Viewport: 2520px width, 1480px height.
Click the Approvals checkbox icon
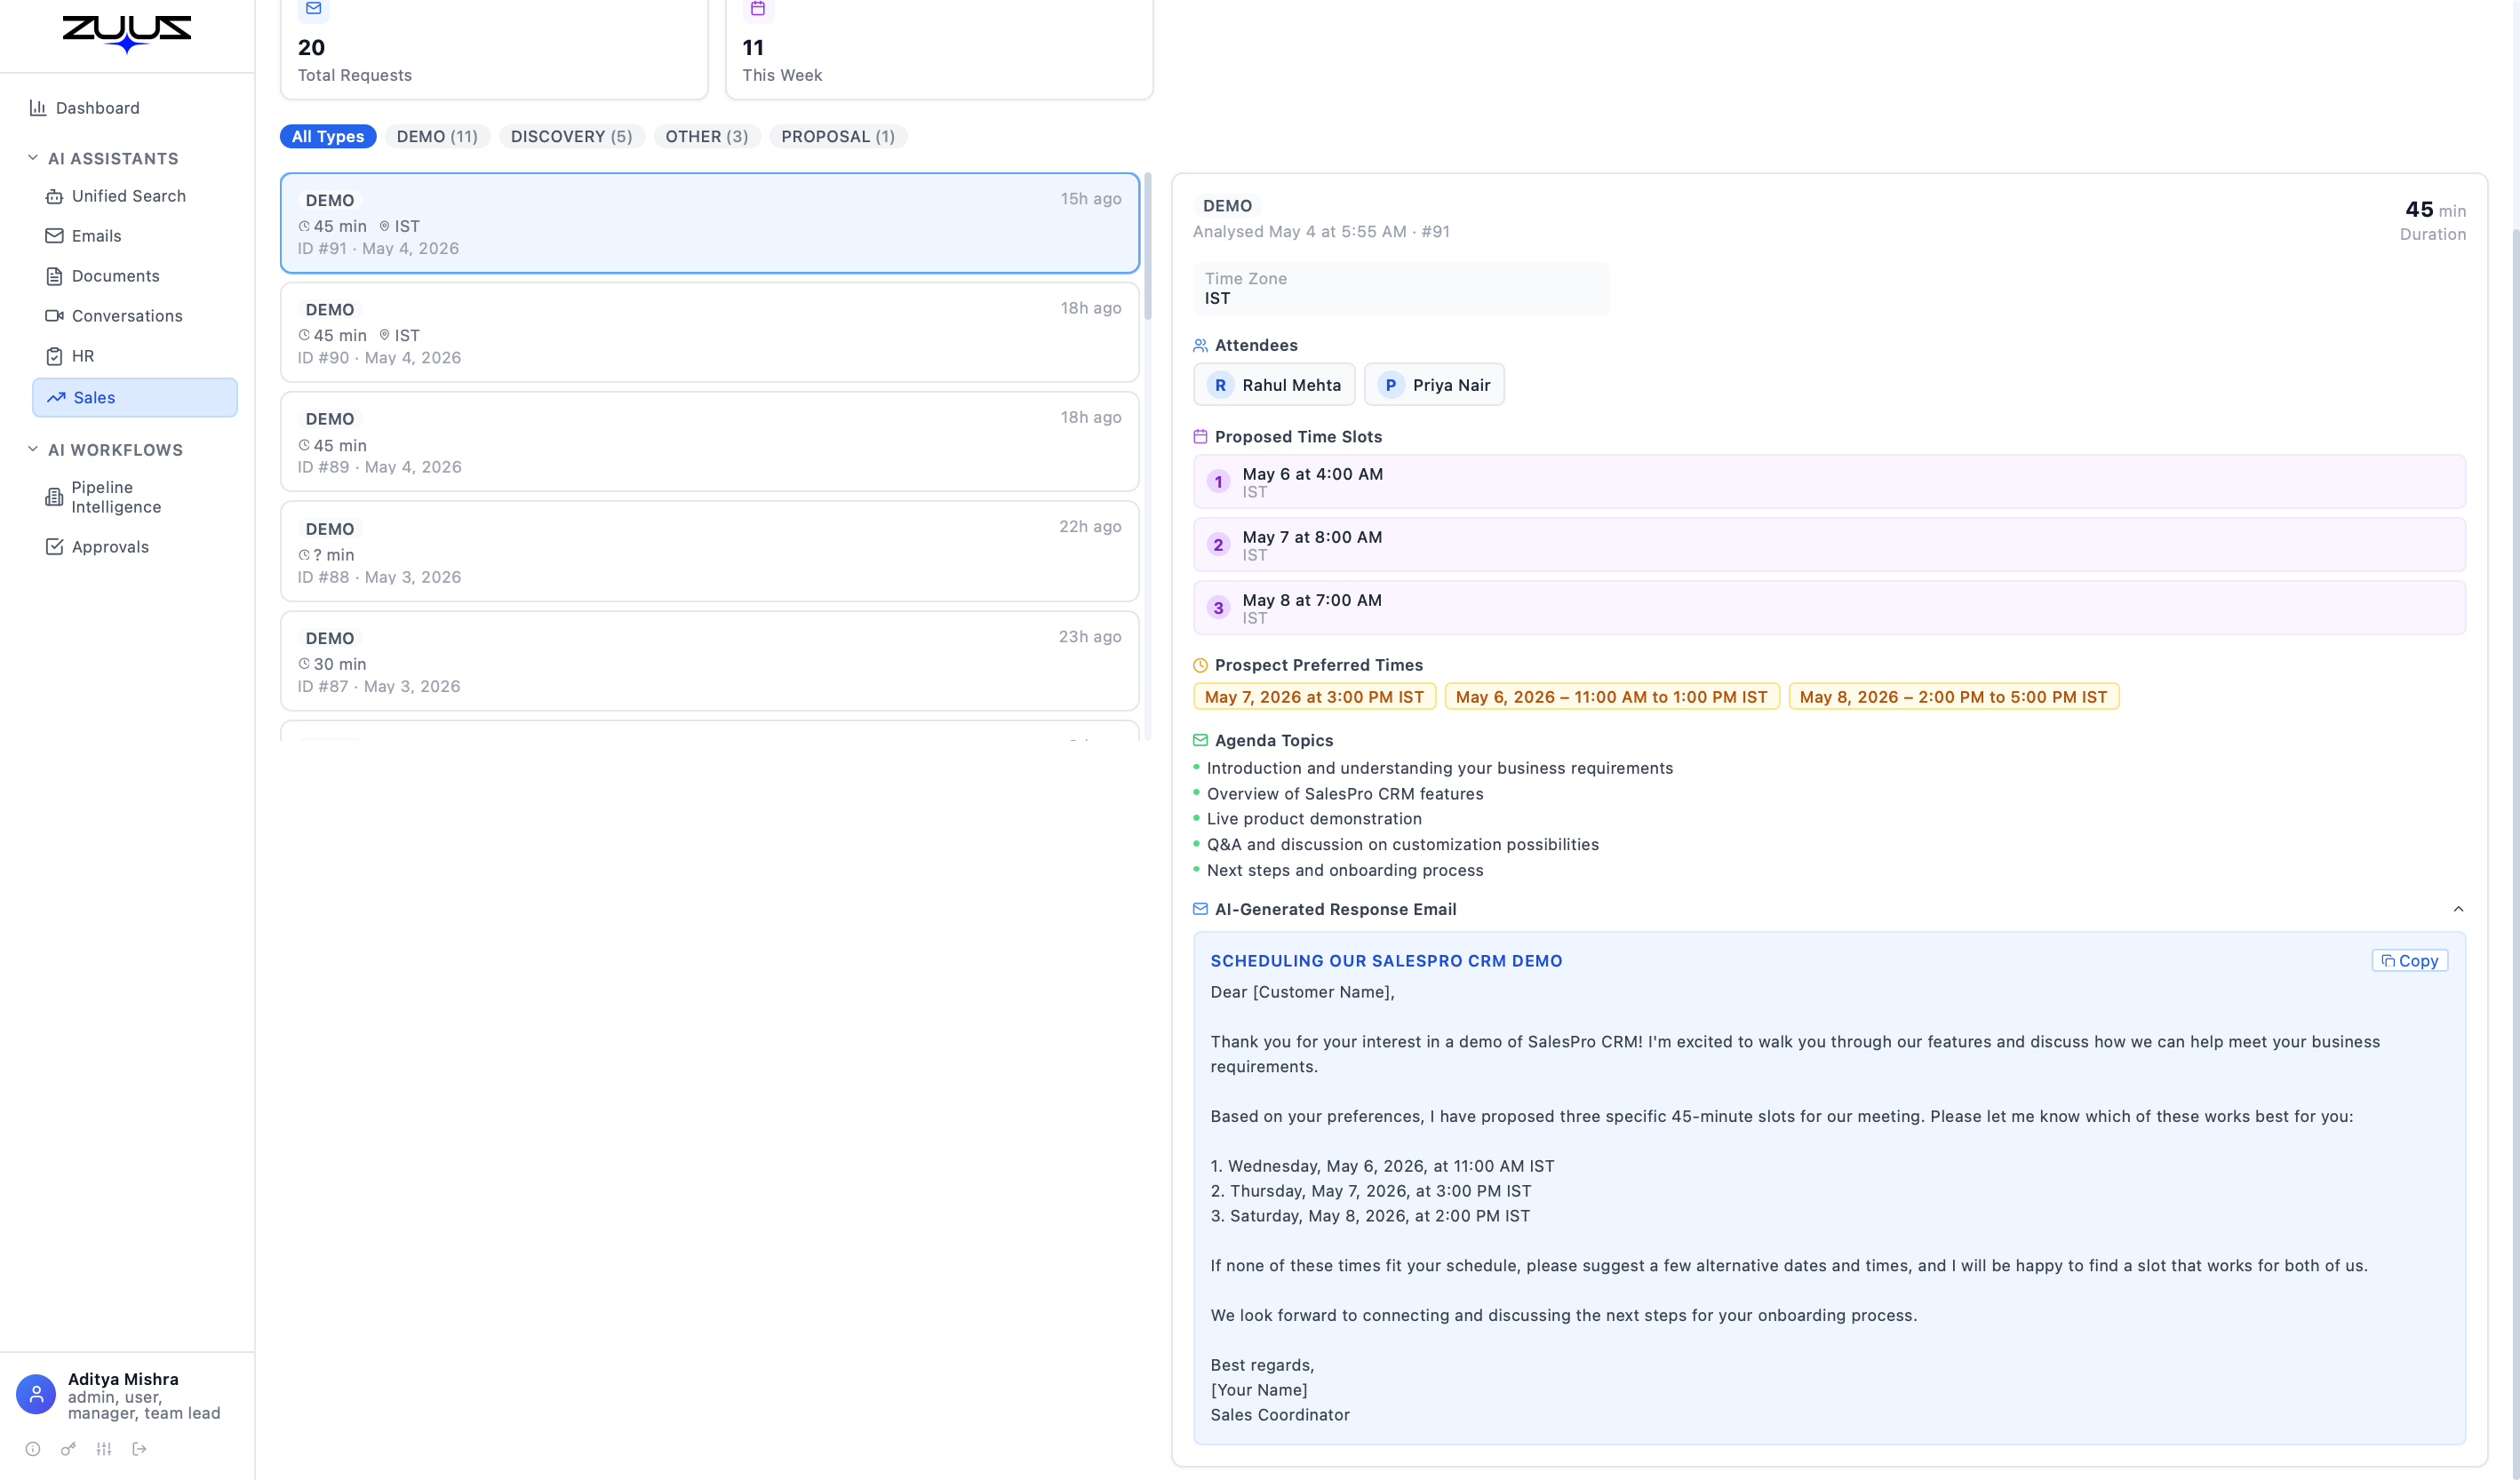(54, 547)
